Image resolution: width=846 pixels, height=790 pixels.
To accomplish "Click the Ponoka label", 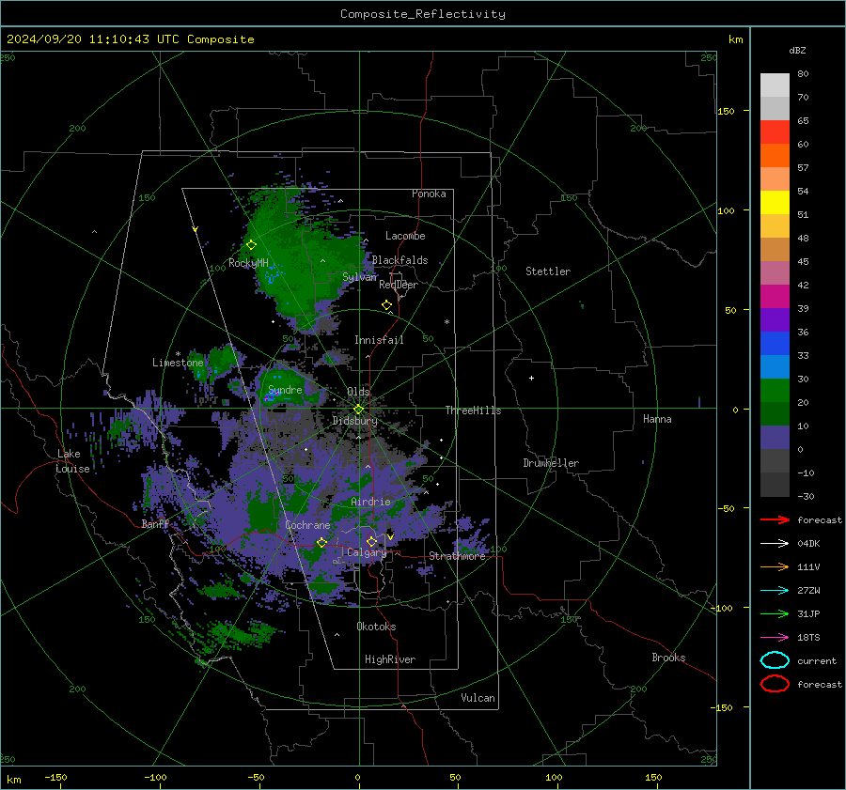I will click(x=429, y=194).
